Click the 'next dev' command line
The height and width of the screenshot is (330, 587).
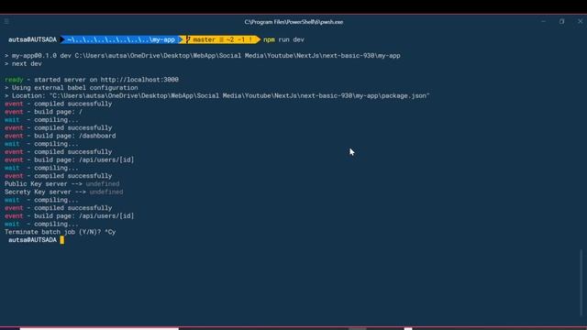pyautogui.click(x=23, y=64)
